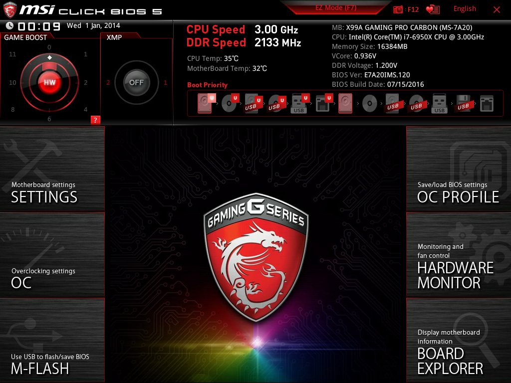Open the HARDWARE MONITOR tile
This screenshot has height=383, width=511.
[x=459, y=255]
